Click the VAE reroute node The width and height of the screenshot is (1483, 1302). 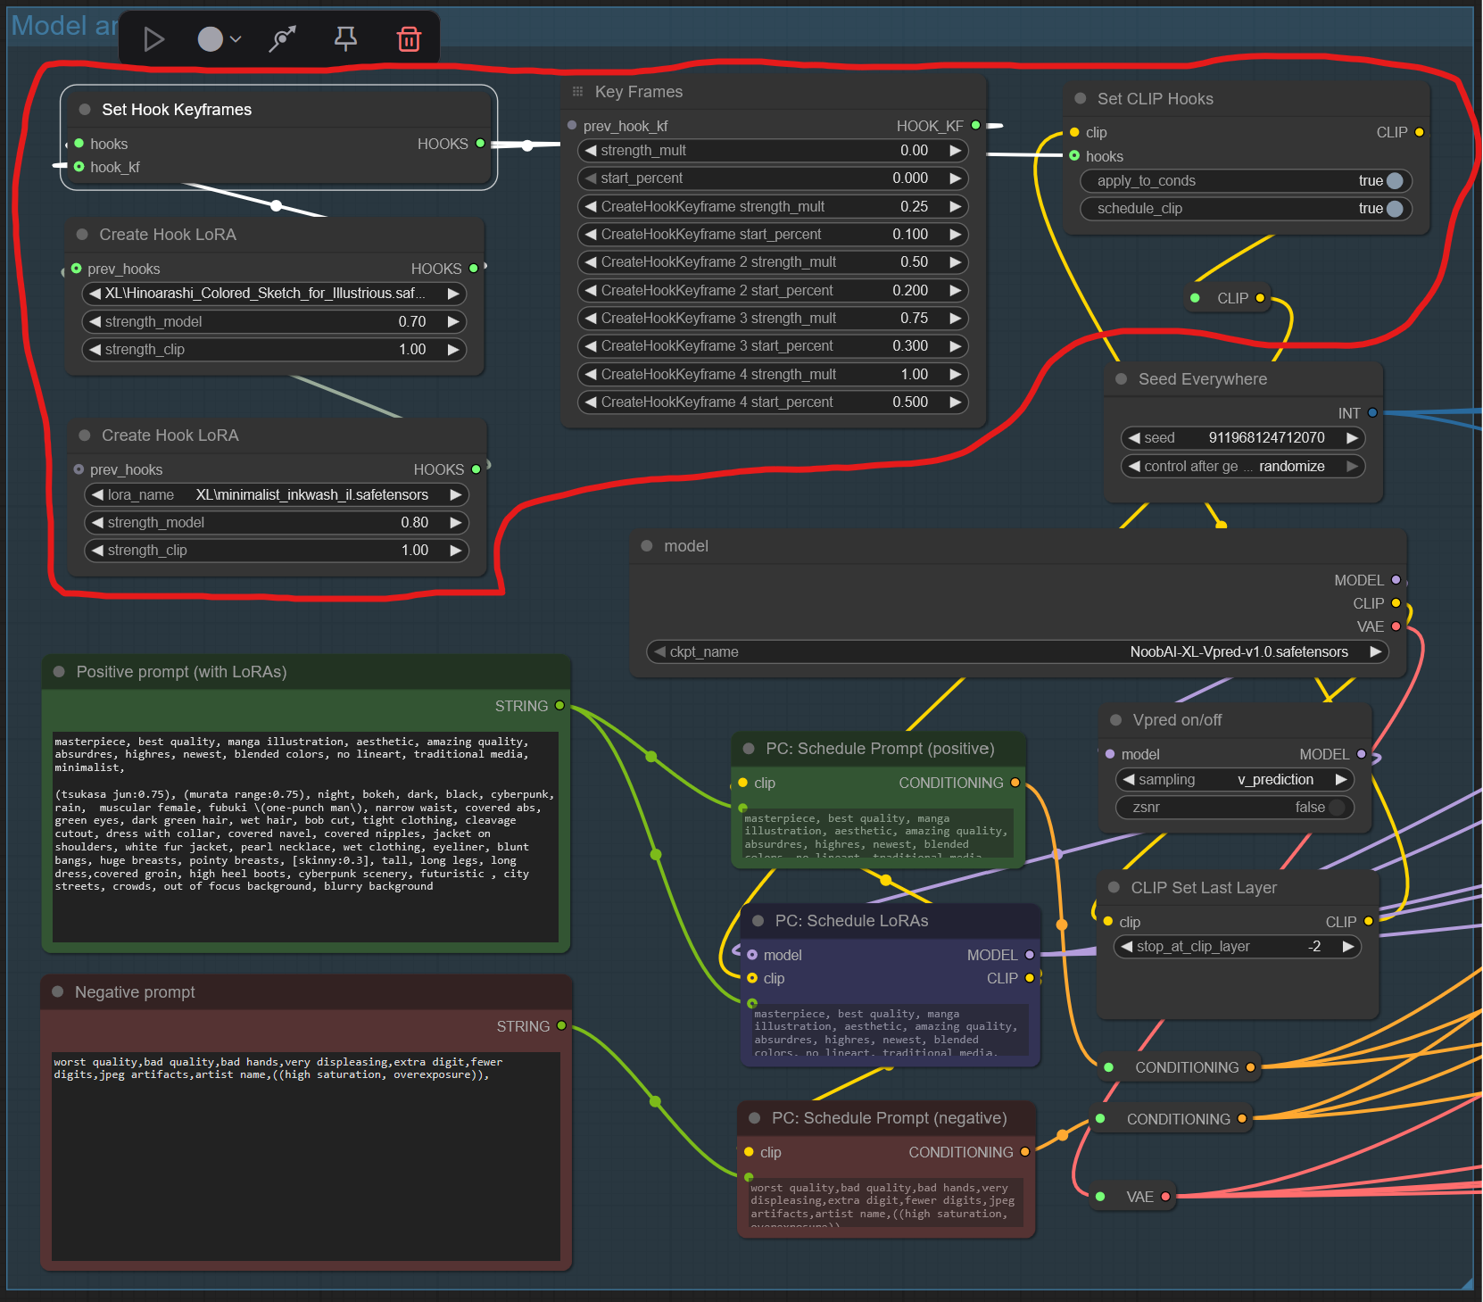[1133, 1197]
